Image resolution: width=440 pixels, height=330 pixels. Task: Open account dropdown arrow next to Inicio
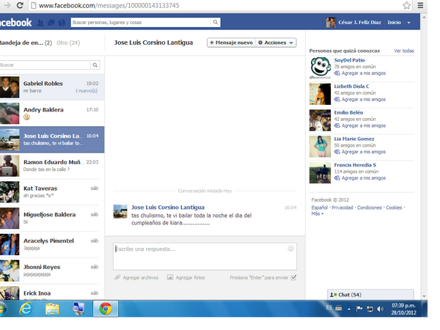(409, 23)
